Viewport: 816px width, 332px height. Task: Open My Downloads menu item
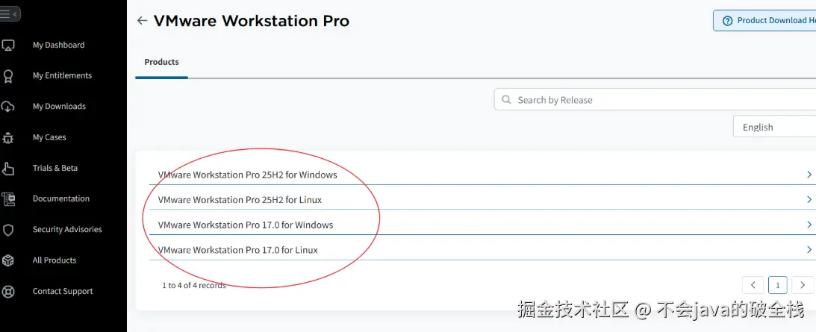tap(59, 107)
